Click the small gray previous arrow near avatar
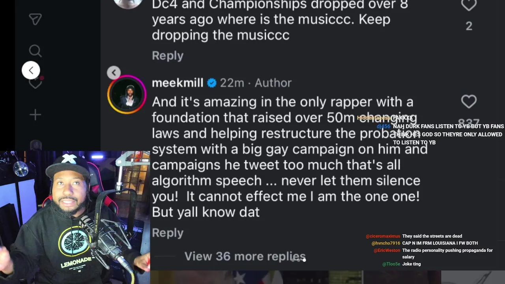This screenshot has width=505, height=284. (x=114, y=72)
